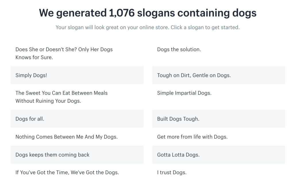Select the slogan 'Dogs the solution.'
294x181 pixels.
tap(179, 49)
